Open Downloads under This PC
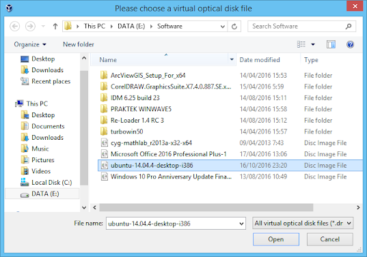The width and height of the screenshot is (367, 257). pyautogui.click(x=42, y=137)
